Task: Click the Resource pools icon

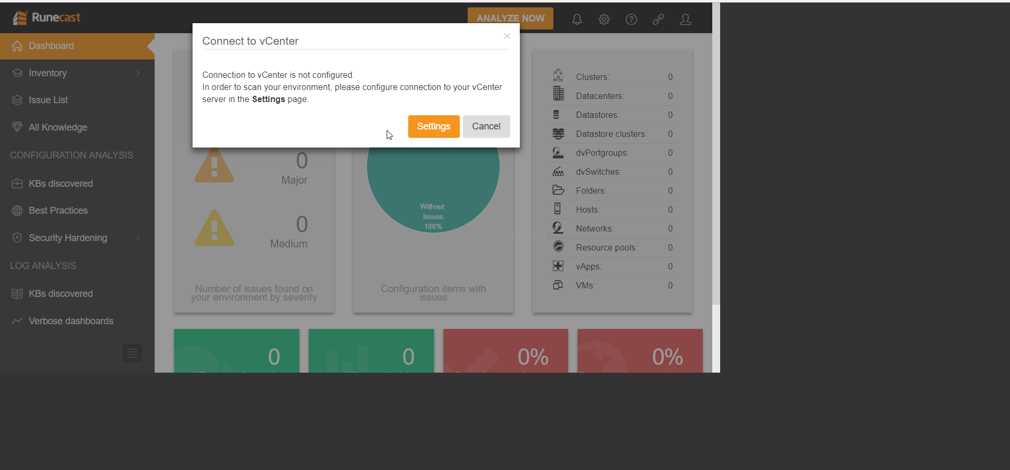Action: click(558, 246)
